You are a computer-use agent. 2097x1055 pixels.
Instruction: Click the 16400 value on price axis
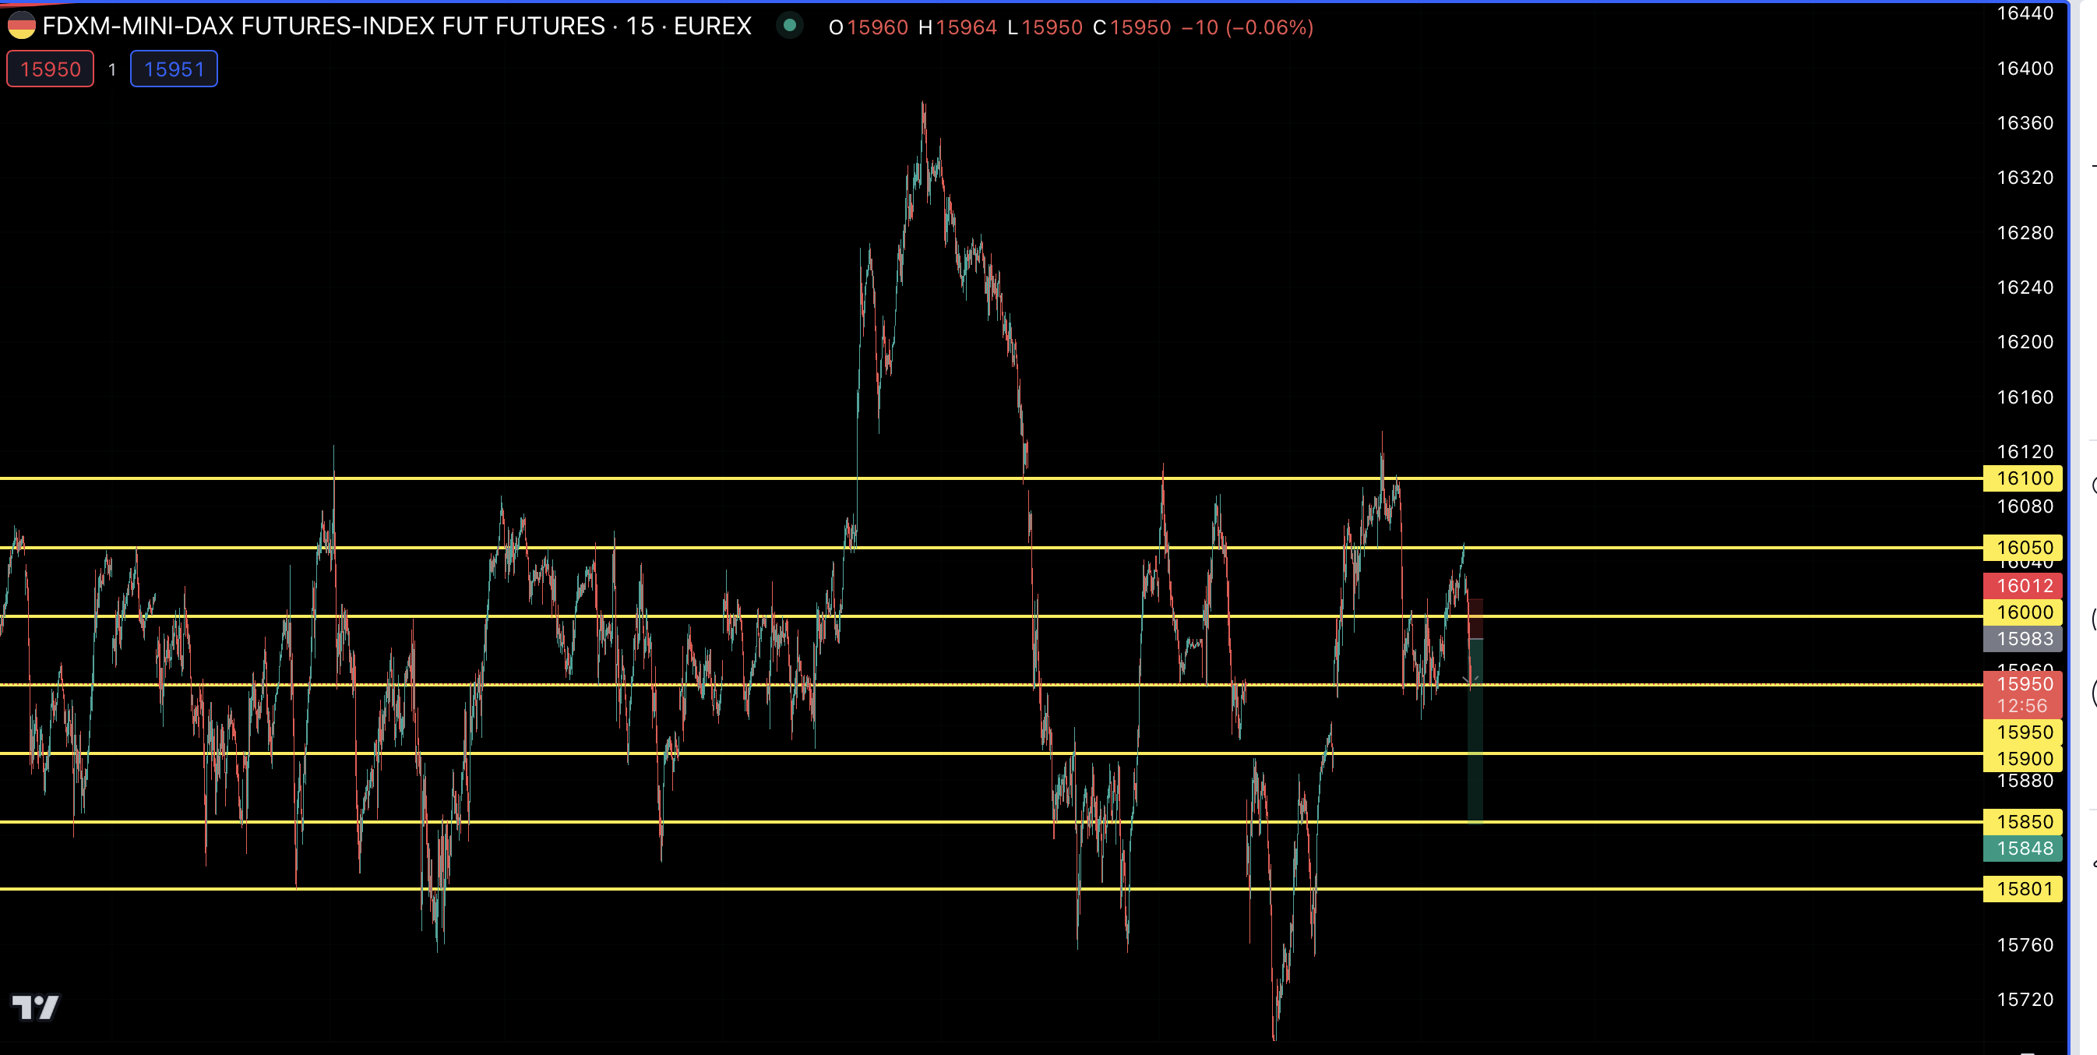coord(2025,69)
